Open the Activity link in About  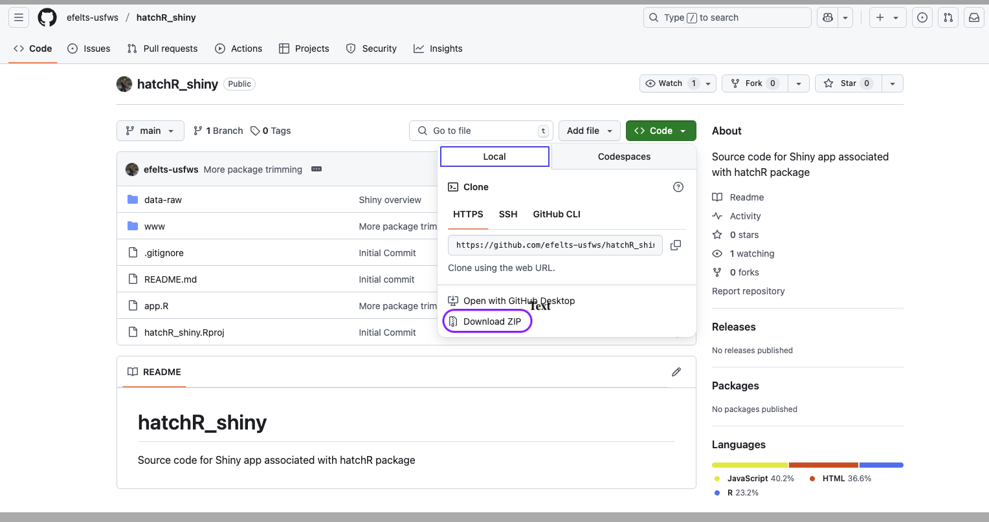coord(737,216)
